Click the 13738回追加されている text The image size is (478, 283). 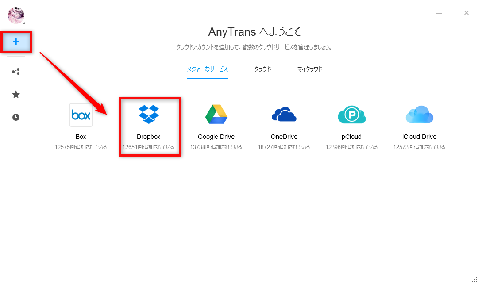216,147
